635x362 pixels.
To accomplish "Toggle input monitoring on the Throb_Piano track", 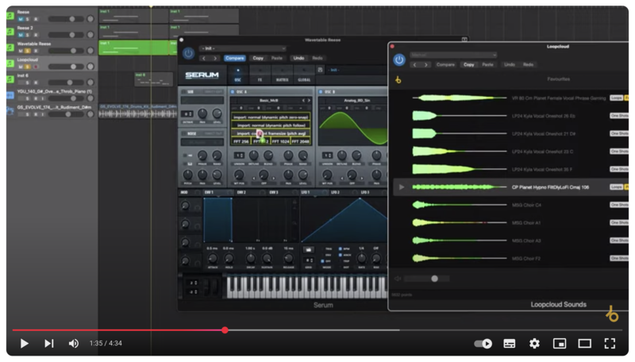I will [43, 98].
